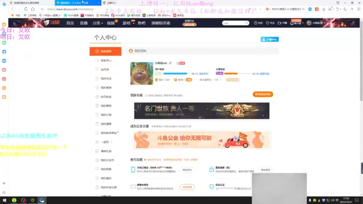This screenshot has height=204, width=363.
Task: Open 直播 in the site navigation
Action: (84, 23)
